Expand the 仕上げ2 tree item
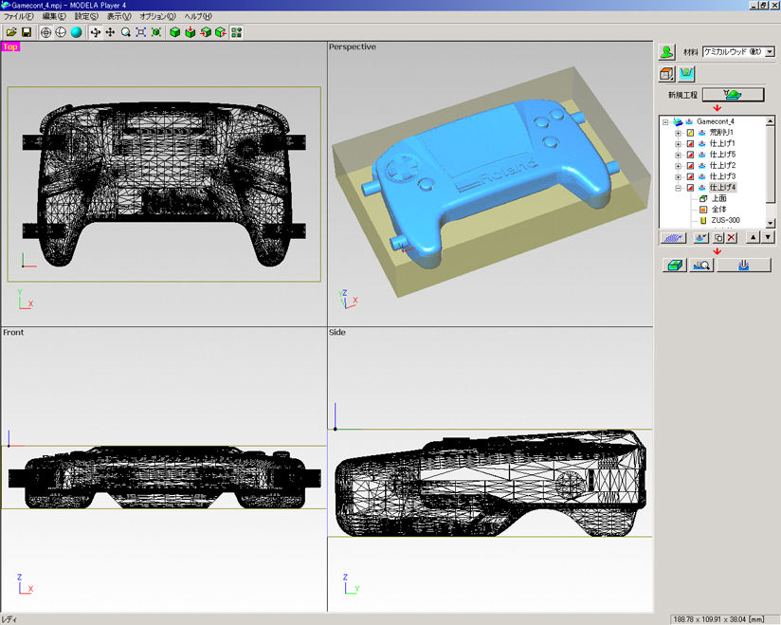 [679, 164]
